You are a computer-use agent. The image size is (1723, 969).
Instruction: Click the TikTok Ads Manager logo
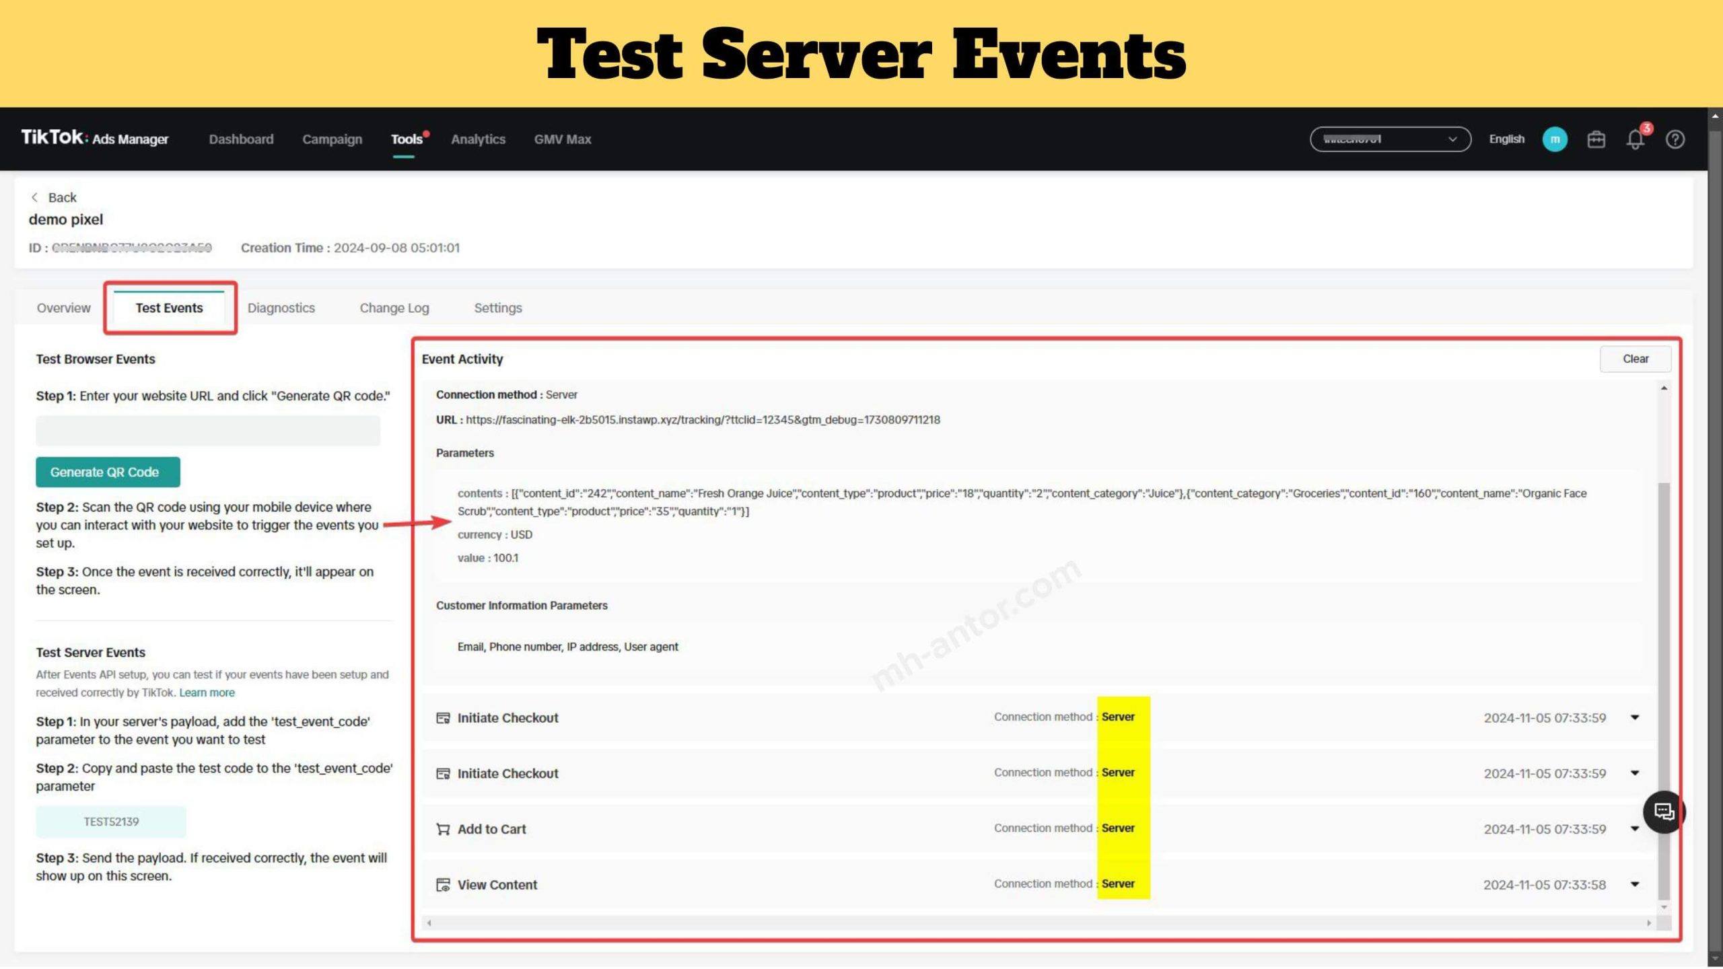(x=95, y=138)
